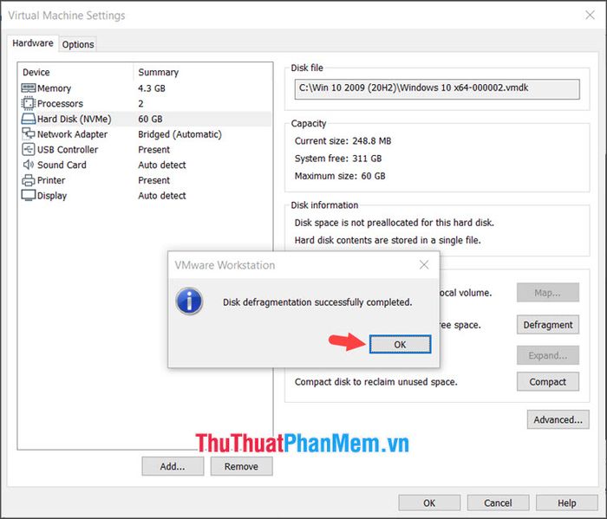Select the Printer row label

click(x=51, y=180)
